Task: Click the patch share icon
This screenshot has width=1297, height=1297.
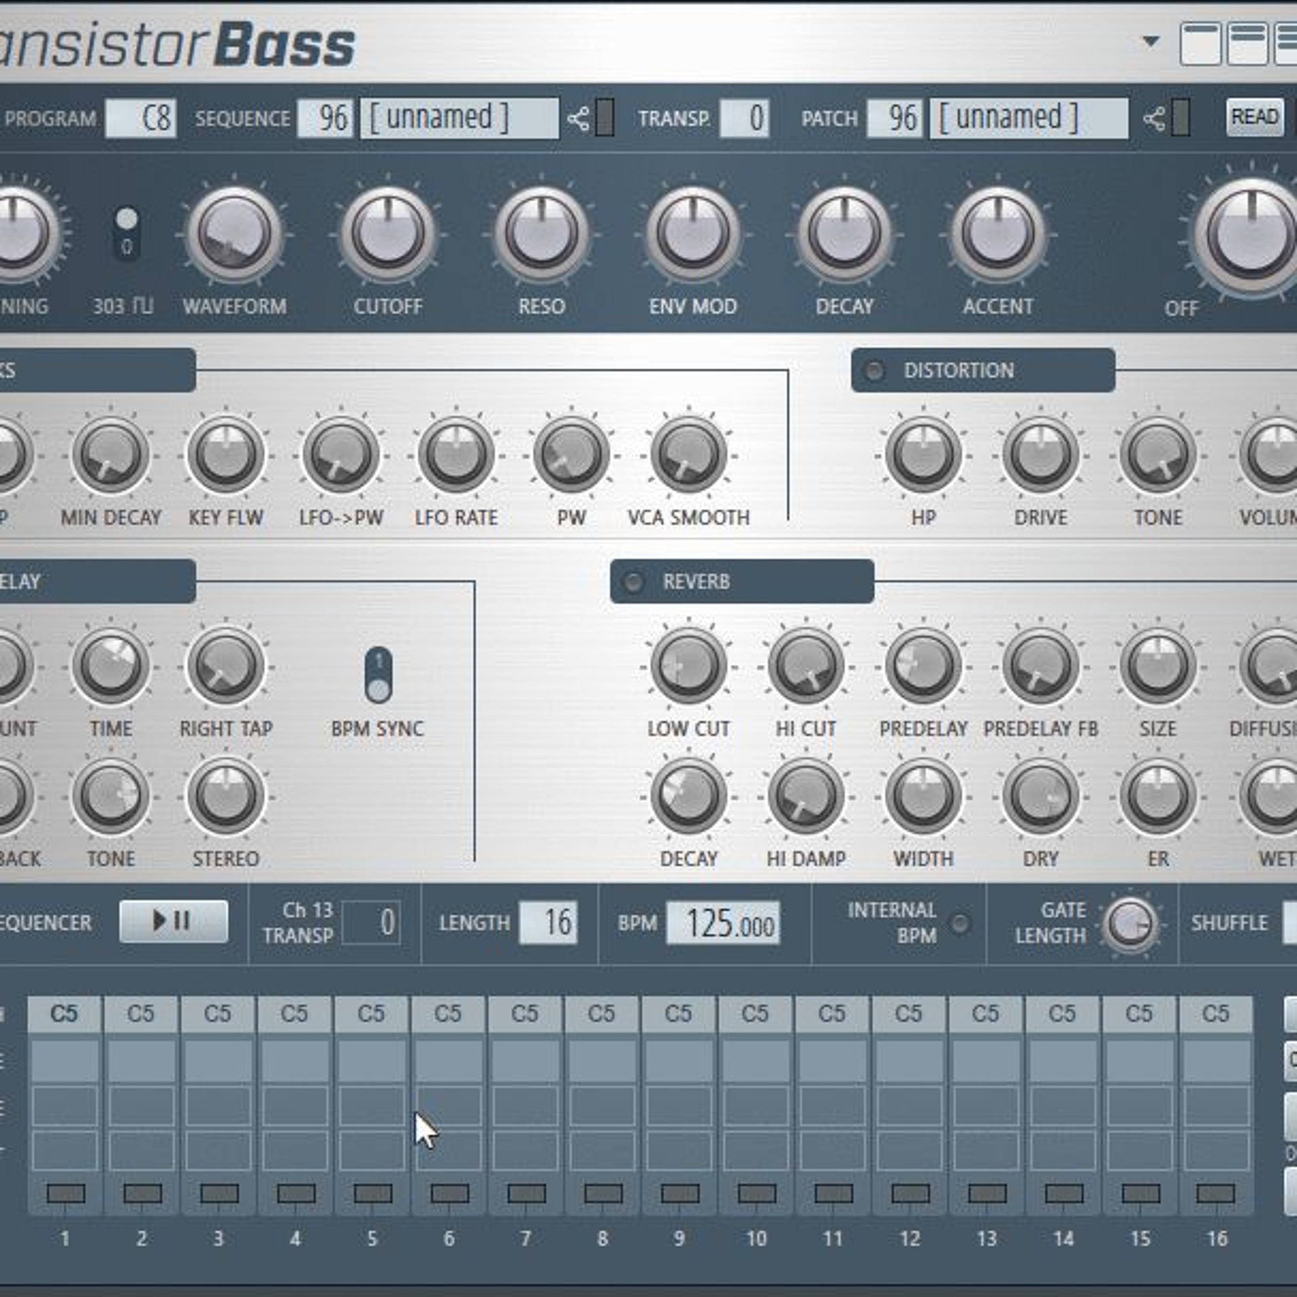Action: pyautogui.click(x=1154, y=119)
